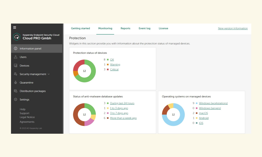The image size is (262, 157).
Task: Click the brown swatch beside macOS
Action: click(x=197, y=113)
